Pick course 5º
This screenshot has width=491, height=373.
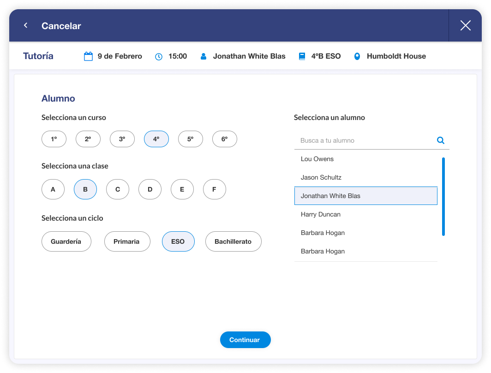coord(191,139)
